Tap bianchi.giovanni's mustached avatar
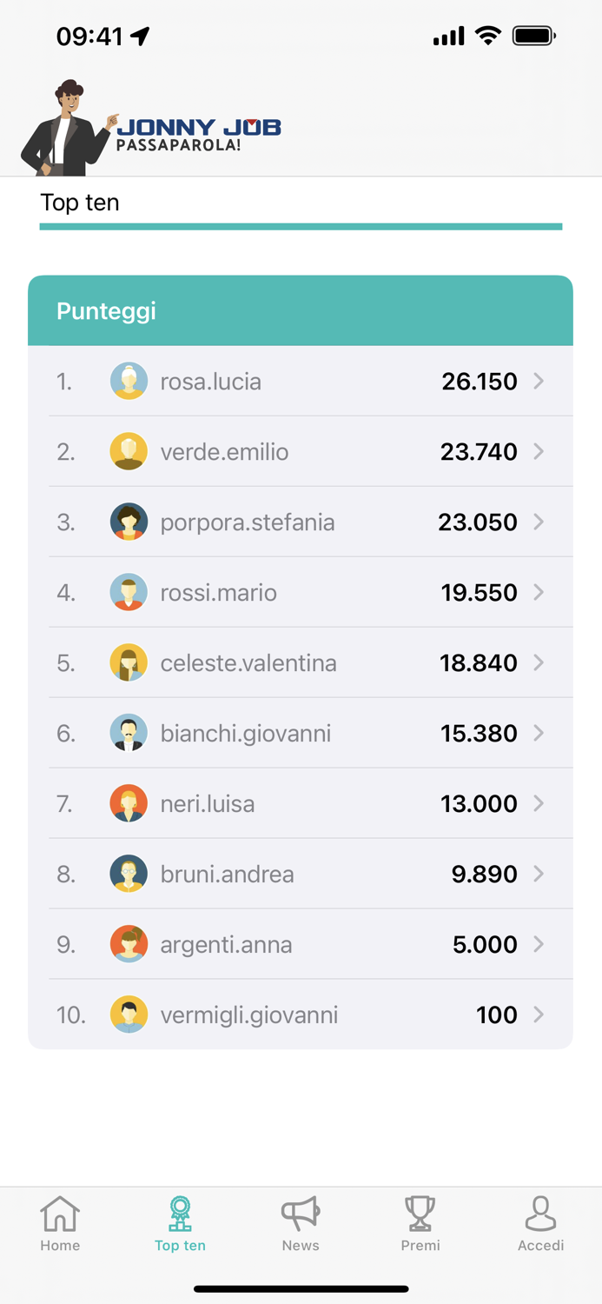 point(129,733)
